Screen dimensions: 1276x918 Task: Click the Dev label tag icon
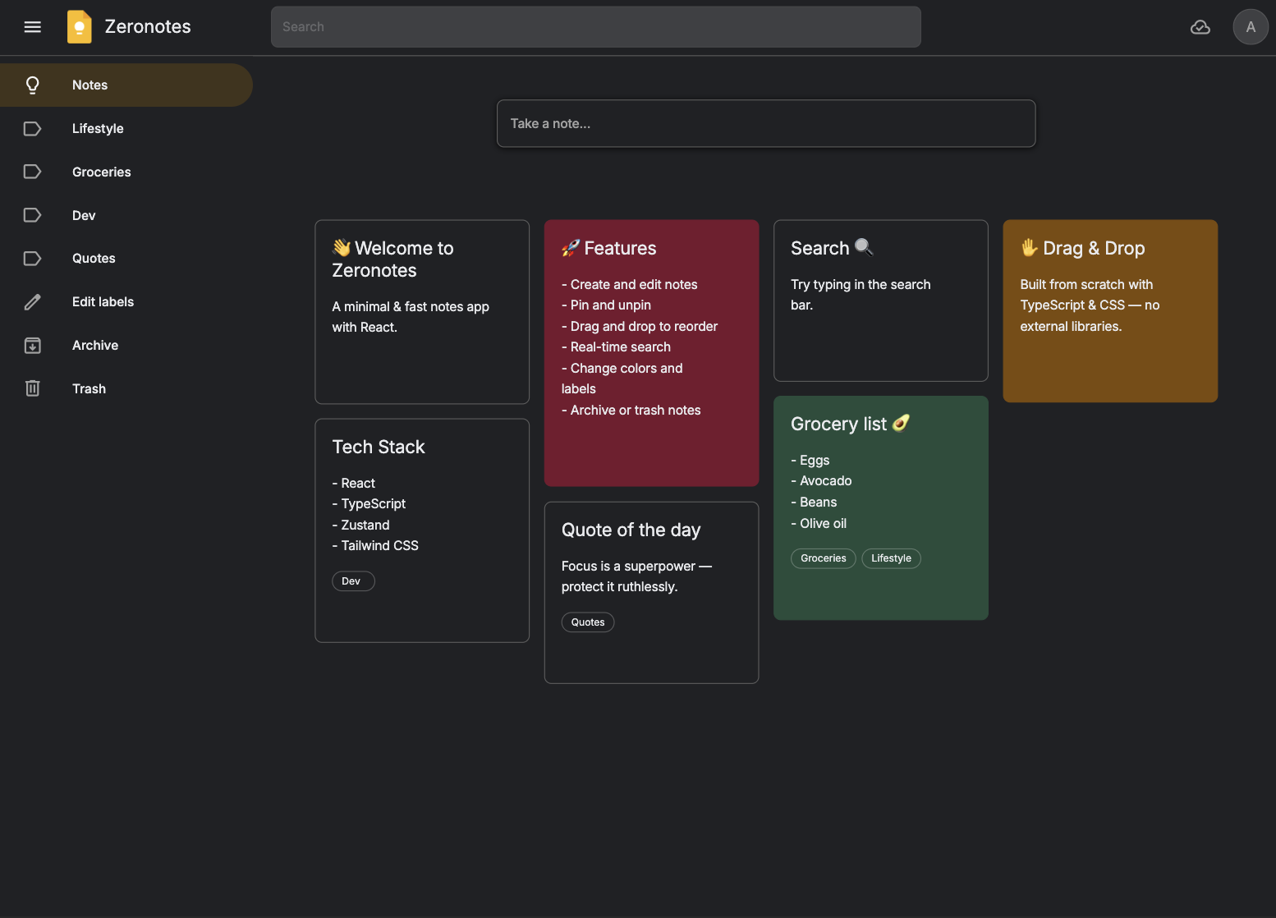click(33, 215)
